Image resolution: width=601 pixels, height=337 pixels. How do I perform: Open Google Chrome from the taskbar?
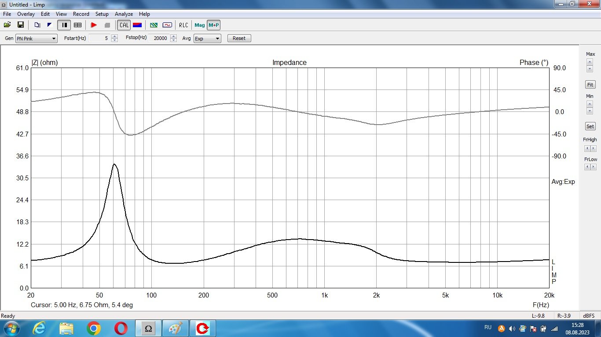point(94,328)
